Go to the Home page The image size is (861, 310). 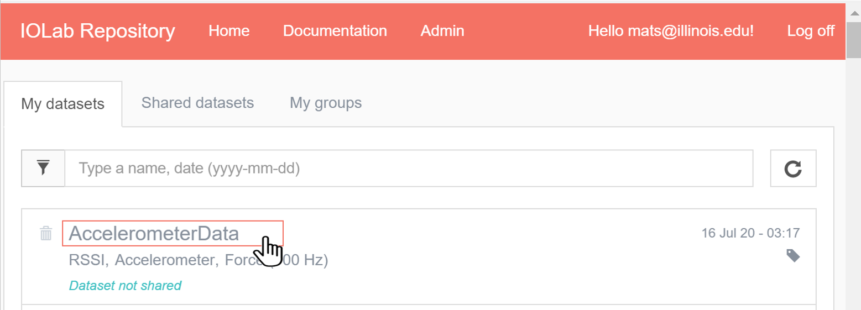(229, 31)
